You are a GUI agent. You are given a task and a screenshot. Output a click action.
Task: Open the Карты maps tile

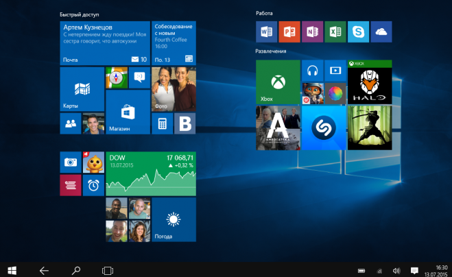[82, 89]
